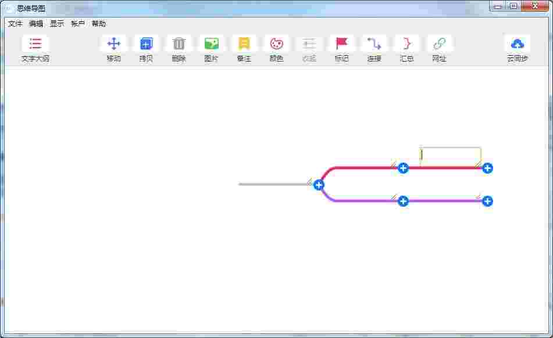Viewport: 553px width, 338px height.
Task: Click the plus button on root node
Action: [x=319, y=185]
